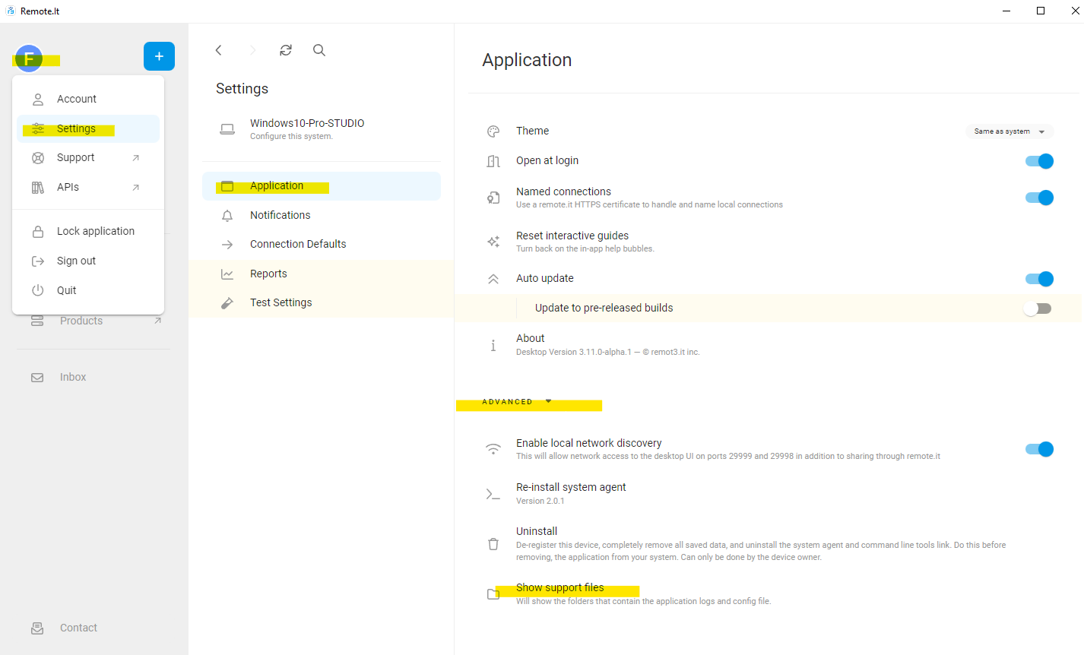This screenshot has height=655, width=1084.
Task: Click the Connection Defaults arrow icon
Action: (x=227, y=245)
